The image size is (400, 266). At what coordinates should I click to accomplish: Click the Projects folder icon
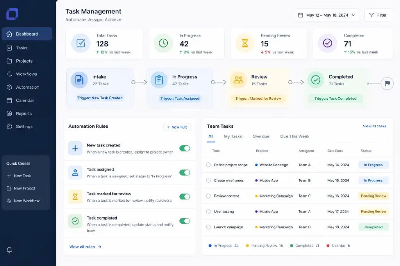[9, 61]
